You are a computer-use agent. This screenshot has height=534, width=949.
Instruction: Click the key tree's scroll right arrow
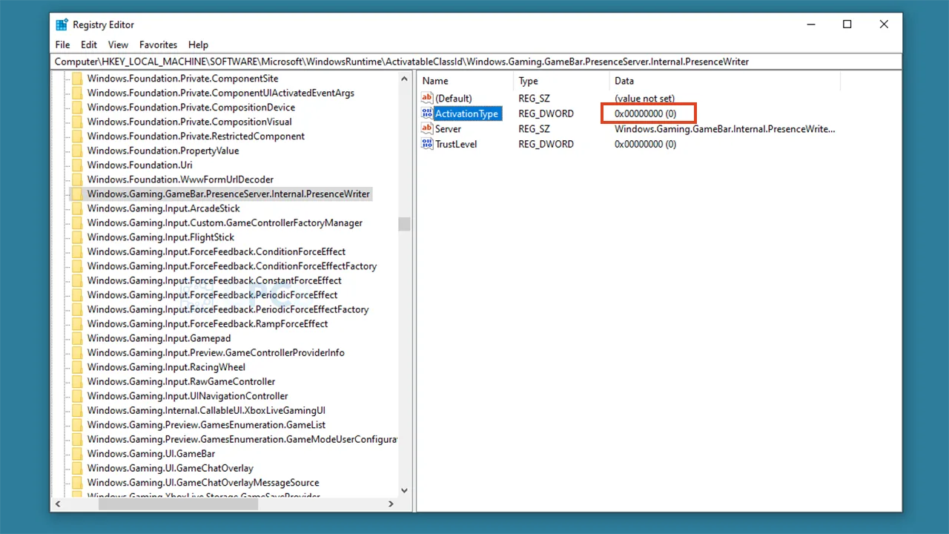tap(391, 504)
